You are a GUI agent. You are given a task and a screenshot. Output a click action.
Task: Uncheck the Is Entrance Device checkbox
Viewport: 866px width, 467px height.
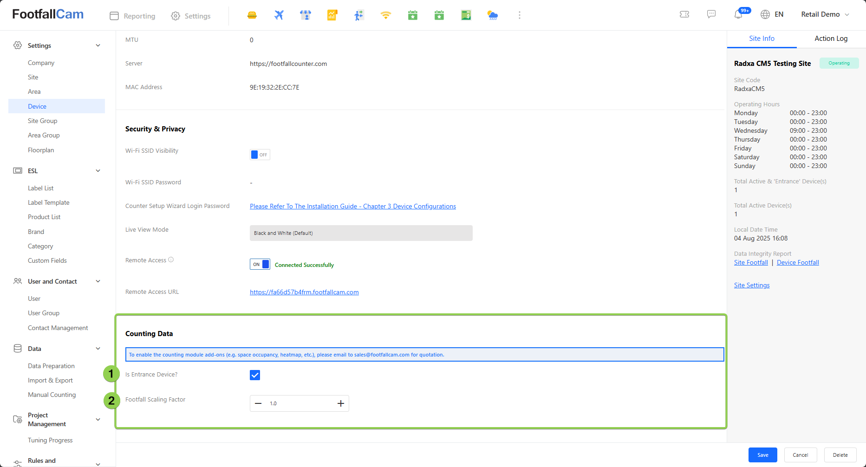pyautogui.click(x=255, y=375)
